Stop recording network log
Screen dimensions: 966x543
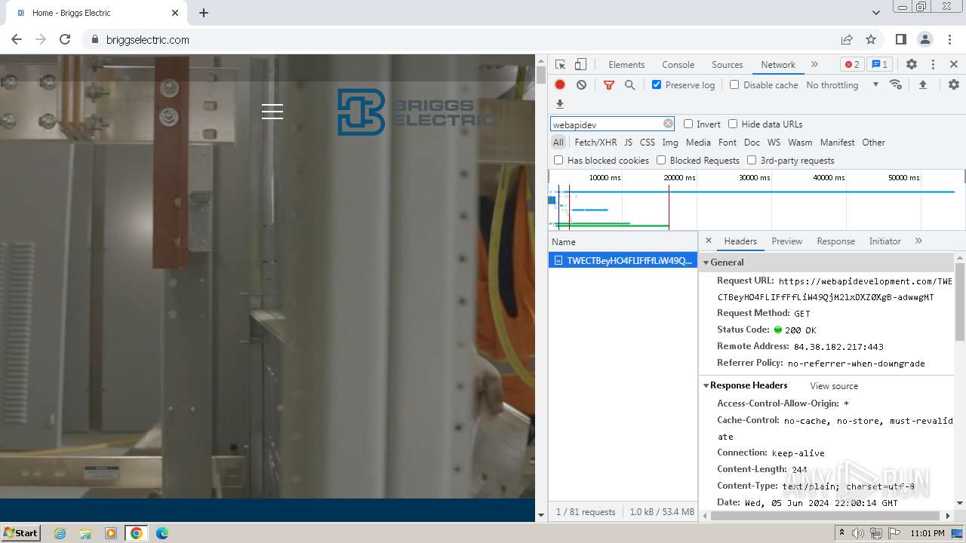tap(560, 85)
